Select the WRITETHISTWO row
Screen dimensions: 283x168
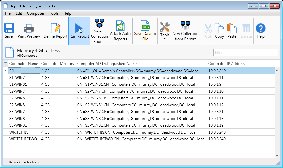tap(23, 139)
